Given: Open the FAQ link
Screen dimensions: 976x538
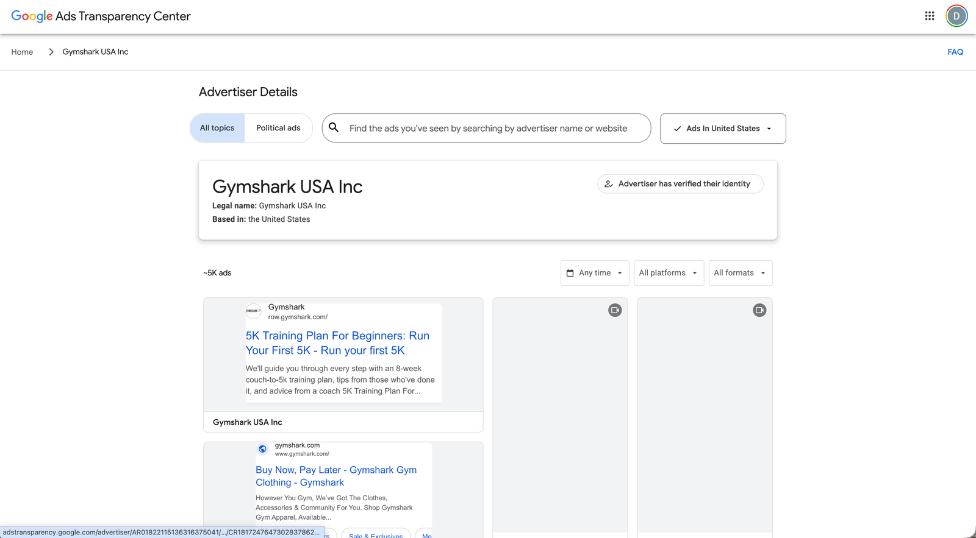Looking at the screenshot, I should [x=955, y=52].
